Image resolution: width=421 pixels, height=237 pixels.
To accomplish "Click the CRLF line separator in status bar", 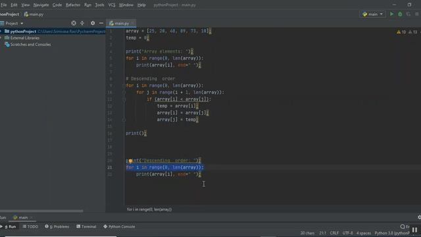I will click(x=334, y=233).
